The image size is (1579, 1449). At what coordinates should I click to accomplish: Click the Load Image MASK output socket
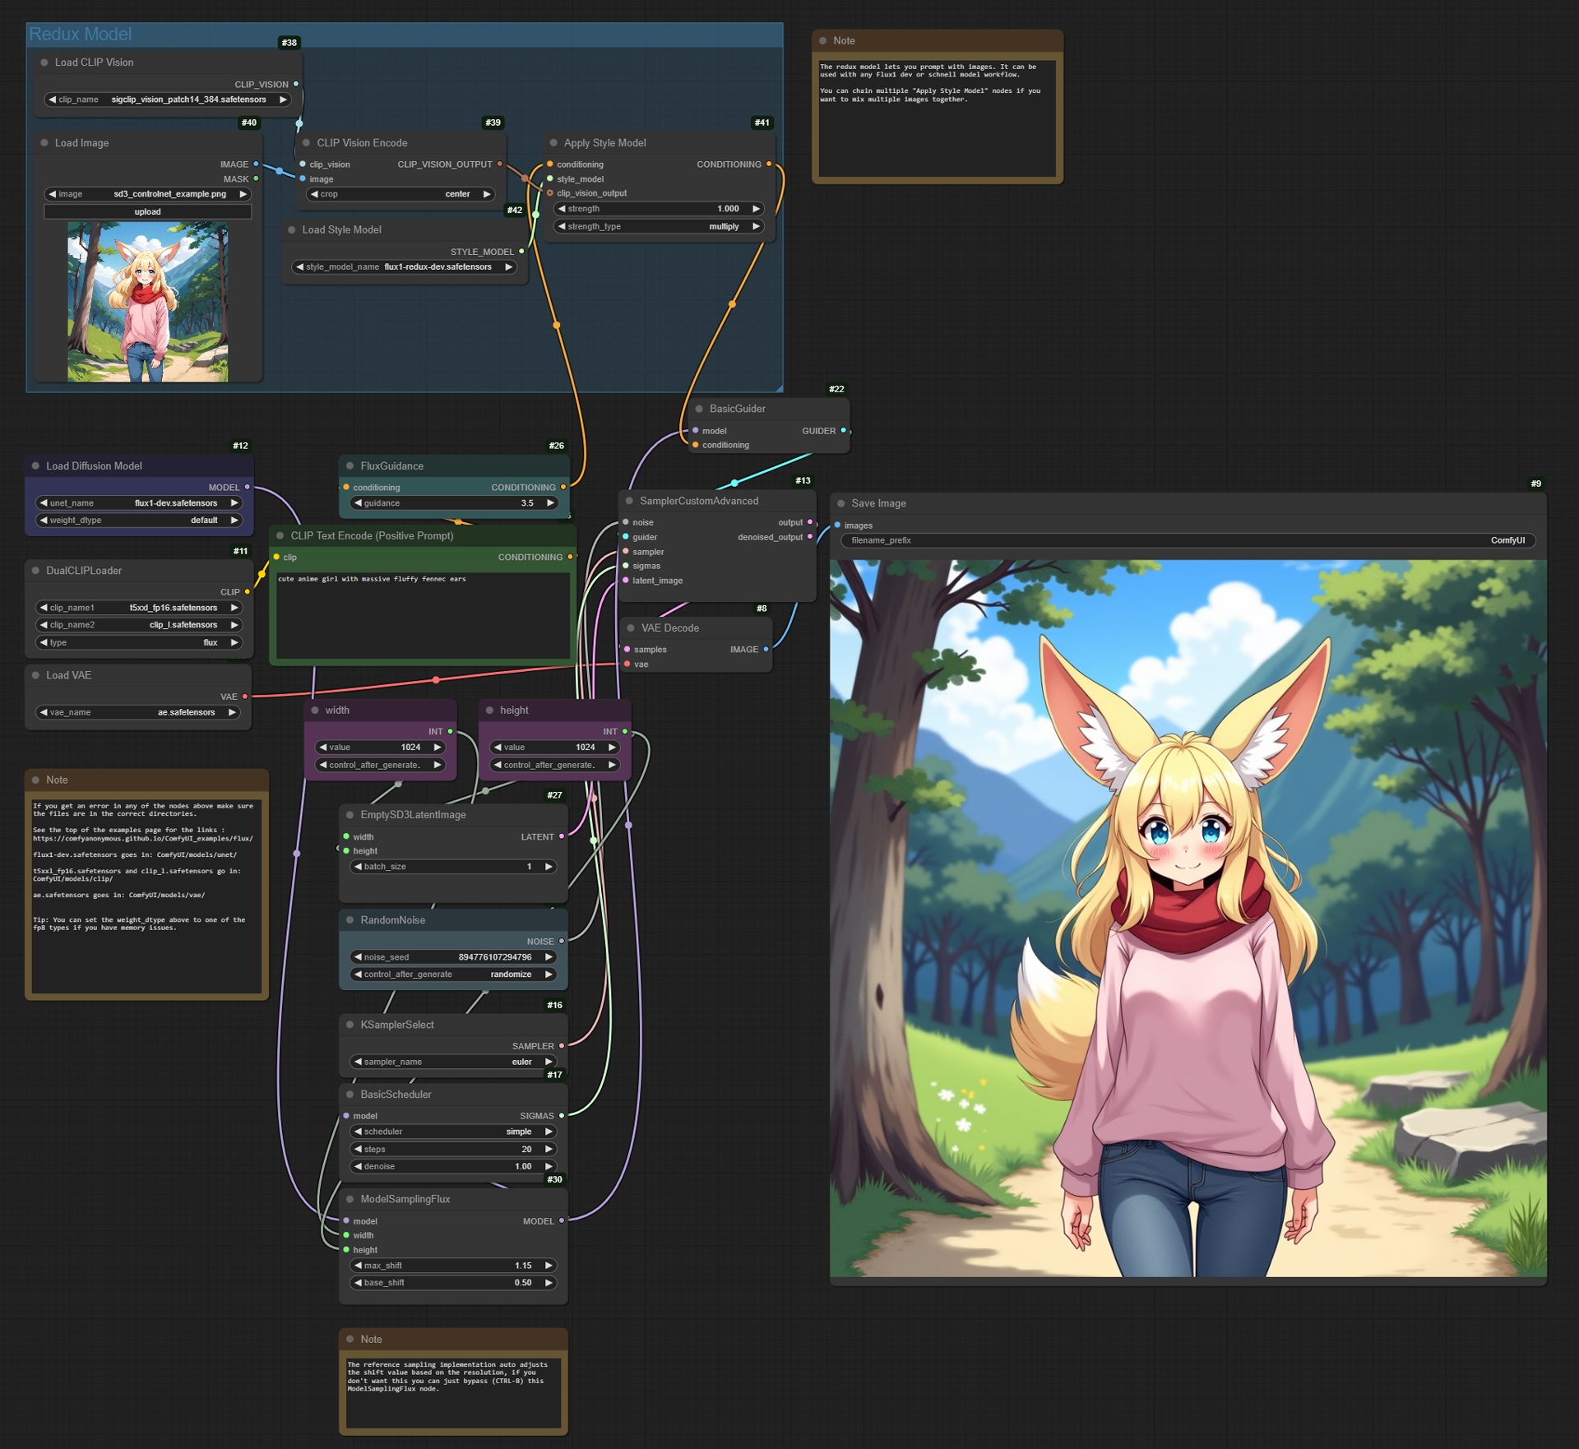[256, 178]
